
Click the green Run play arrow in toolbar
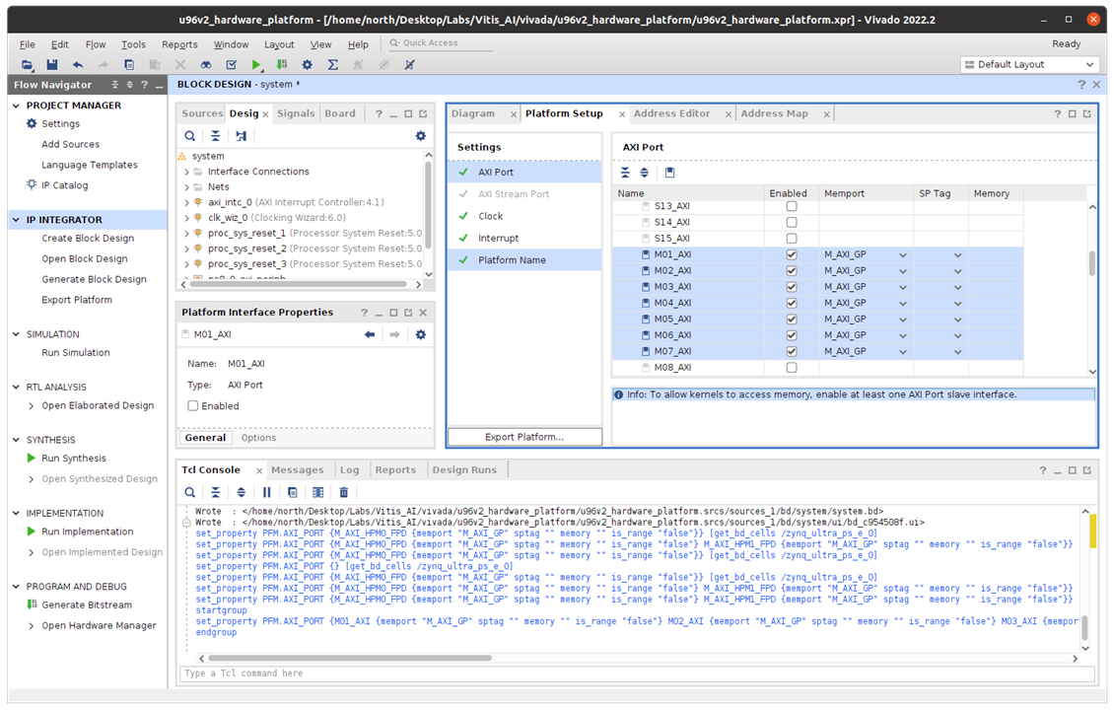coord(256,65)
